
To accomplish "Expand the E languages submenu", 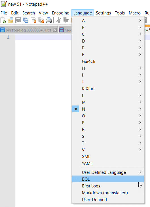I will coord(108,48).
